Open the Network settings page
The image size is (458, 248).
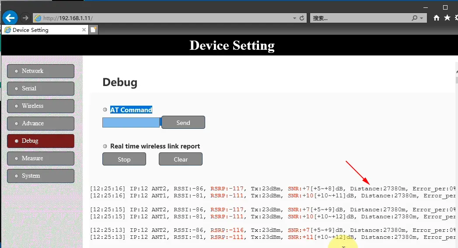tap(41, 71)
